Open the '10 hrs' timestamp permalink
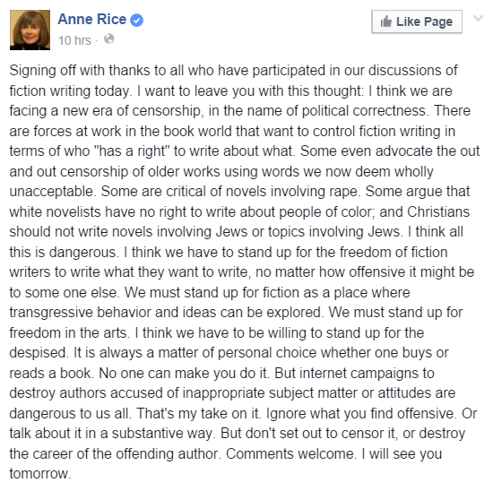The image size is (493, 491). click(x=74, y=40)
